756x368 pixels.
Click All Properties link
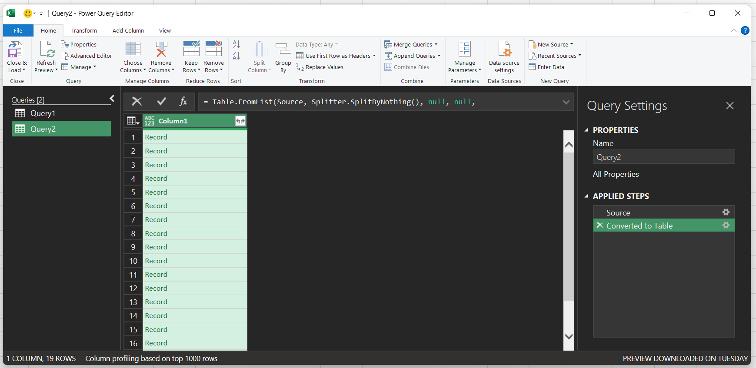point(616,174)
